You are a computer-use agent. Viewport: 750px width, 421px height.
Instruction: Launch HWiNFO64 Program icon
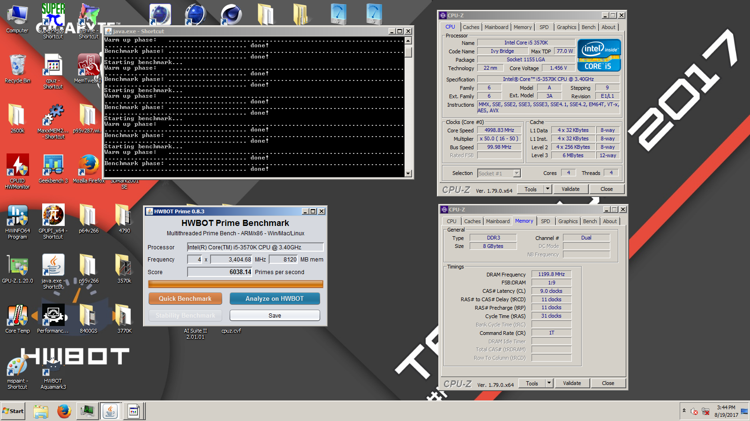[x=17, y=222]
